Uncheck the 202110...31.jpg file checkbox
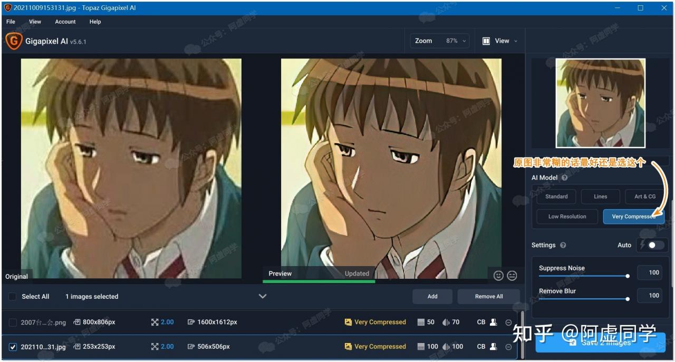This screenshot has height=362, width=675. (x=13, y=347)
